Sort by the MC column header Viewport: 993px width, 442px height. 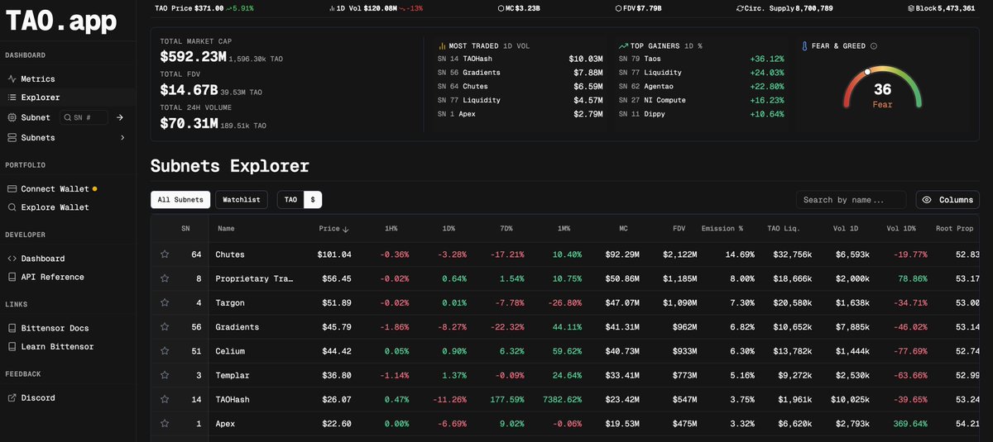tap(623, 229)
